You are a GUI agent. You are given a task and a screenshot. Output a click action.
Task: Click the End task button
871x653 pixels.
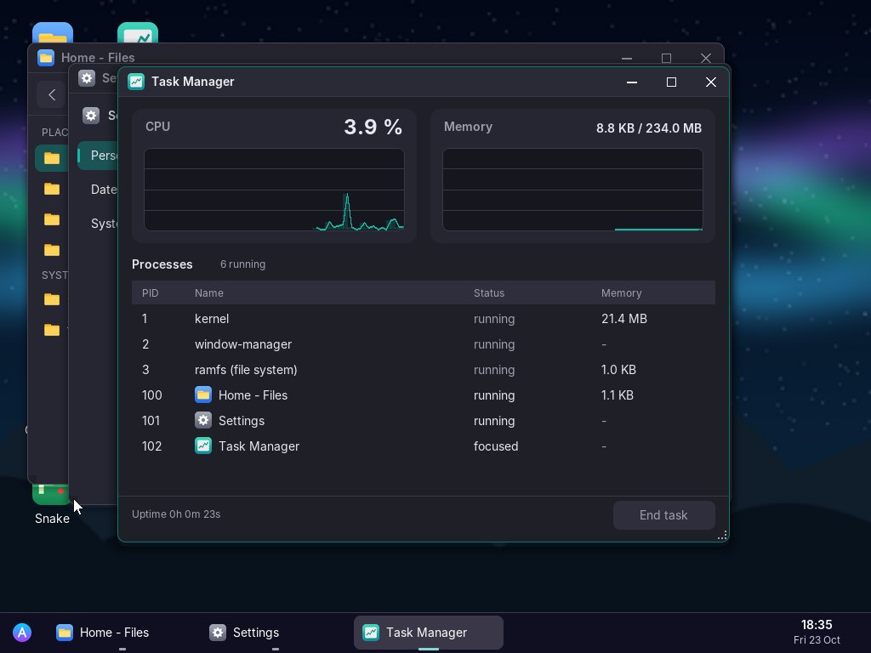tap(663, 515)
